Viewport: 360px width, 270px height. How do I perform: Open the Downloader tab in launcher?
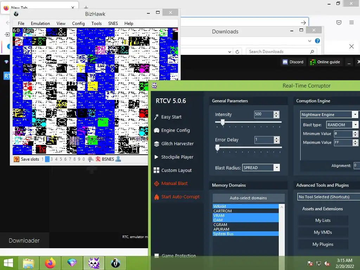point(24,240)
